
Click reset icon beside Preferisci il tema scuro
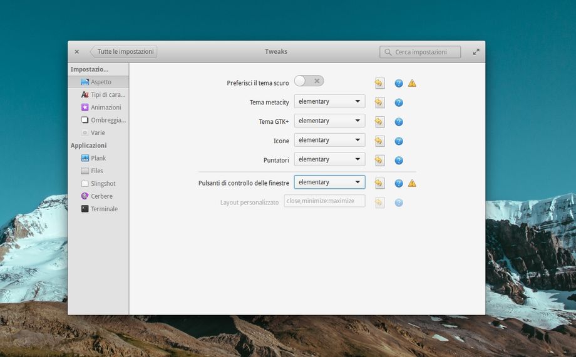[379, 83]
